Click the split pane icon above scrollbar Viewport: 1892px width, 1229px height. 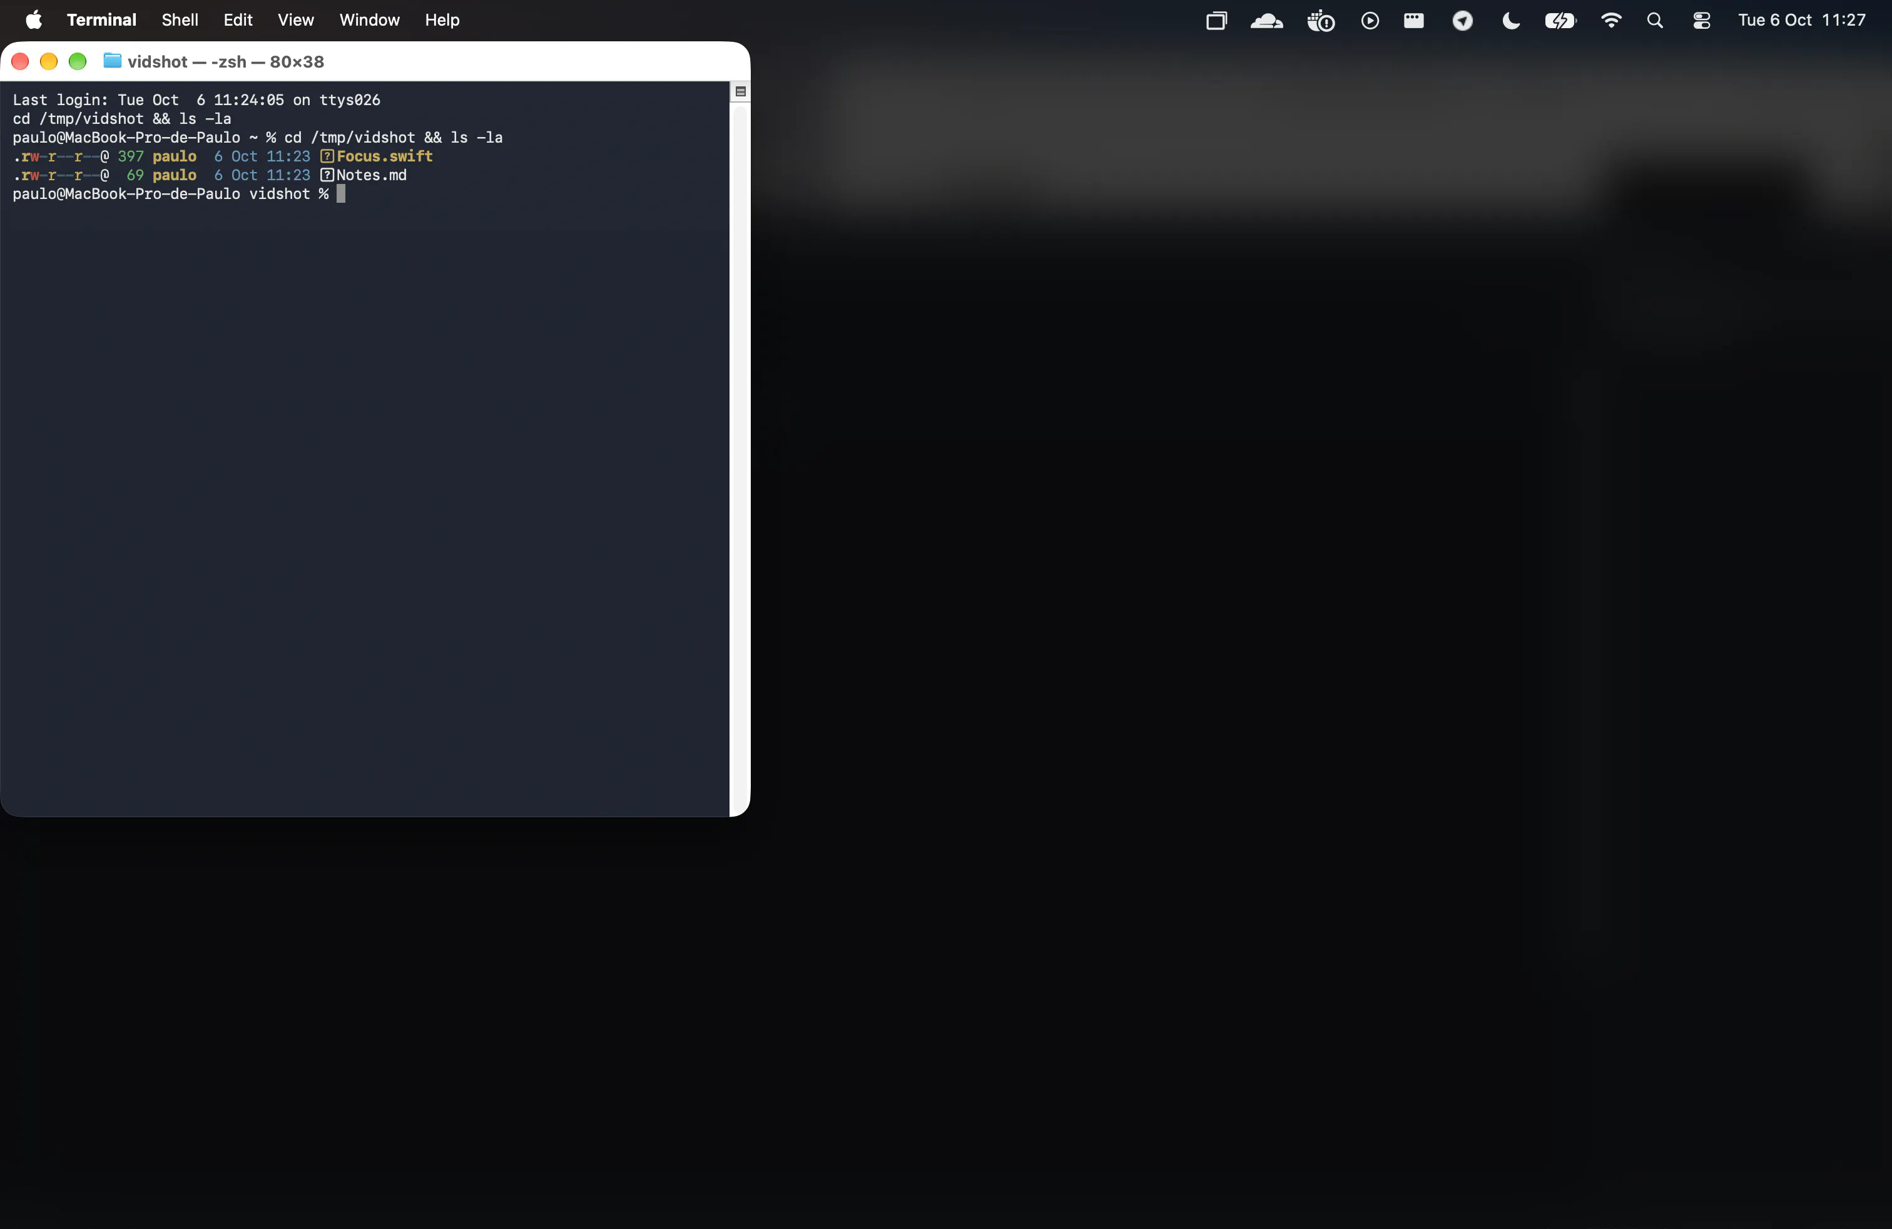click(741, 91)
